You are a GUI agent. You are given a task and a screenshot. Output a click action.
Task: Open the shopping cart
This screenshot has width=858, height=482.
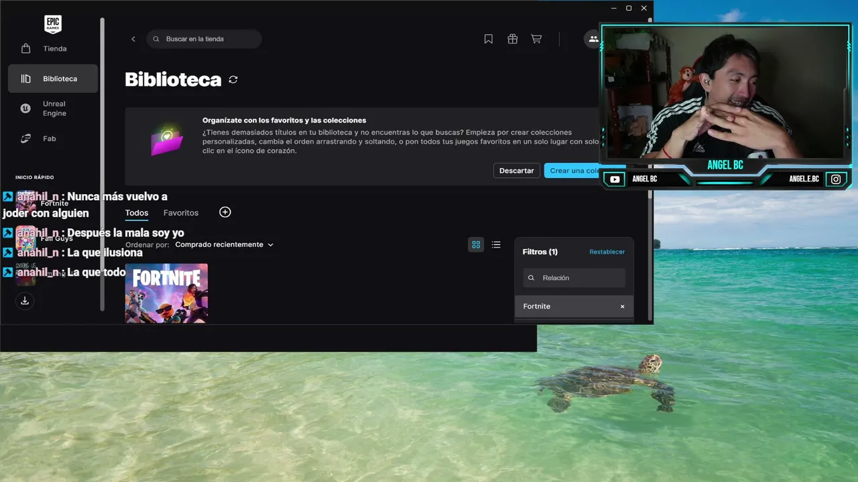coord(536,39)
